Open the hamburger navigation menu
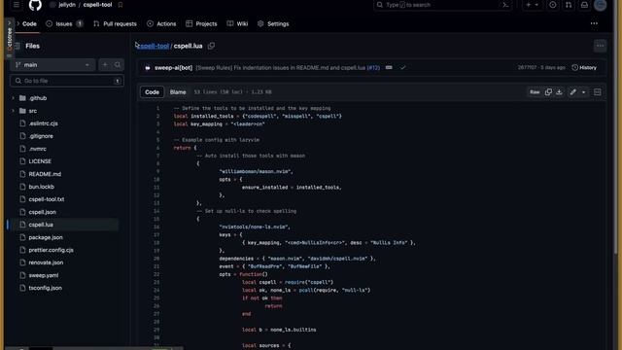622x350 pixels. [x=17, y=5]
